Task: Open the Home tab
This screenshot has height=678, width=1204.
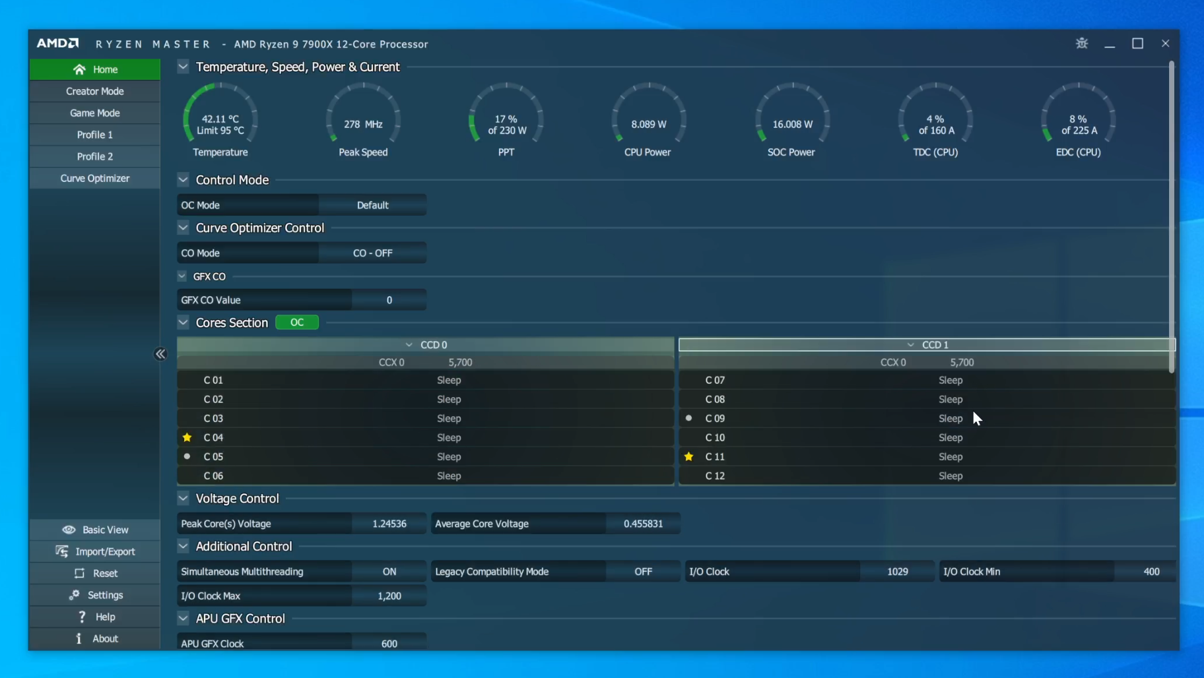Action: (x=95, y=69)
